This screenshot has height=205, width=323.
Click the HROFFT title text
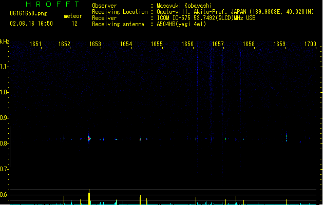click(52, 4)
